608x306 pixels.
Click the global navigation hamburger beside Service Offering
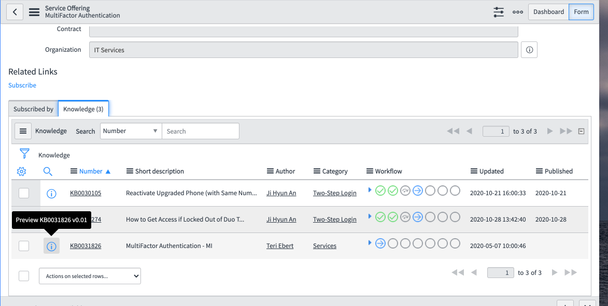coord(34,11)
